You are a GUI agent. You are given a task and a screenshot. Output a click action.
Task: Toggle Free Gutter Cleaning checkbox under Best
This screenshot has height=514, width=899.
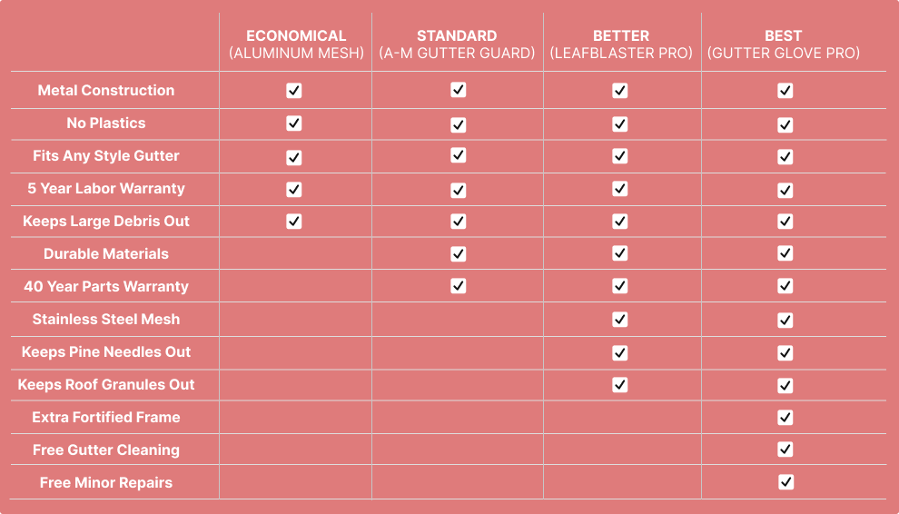[785, 450]
